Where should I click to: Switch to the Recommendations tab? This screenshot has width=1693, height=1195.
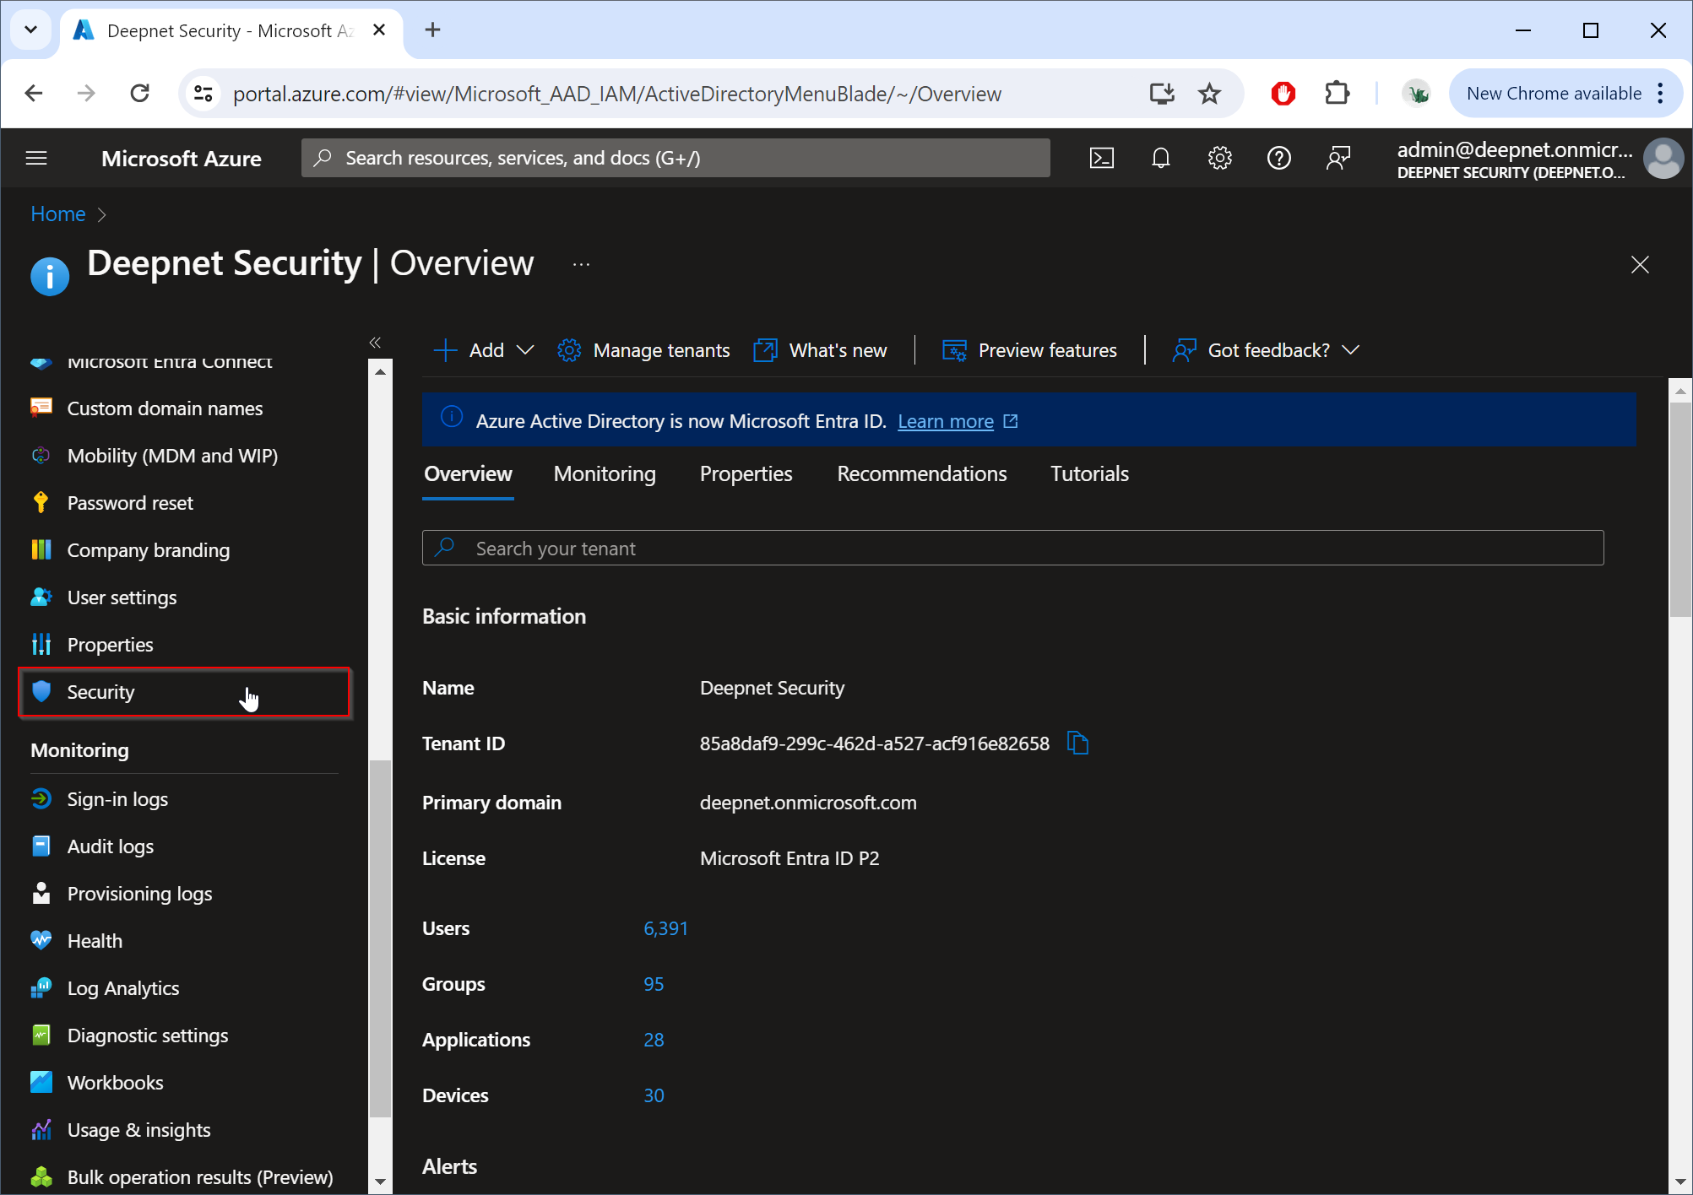tap(921, 474)
